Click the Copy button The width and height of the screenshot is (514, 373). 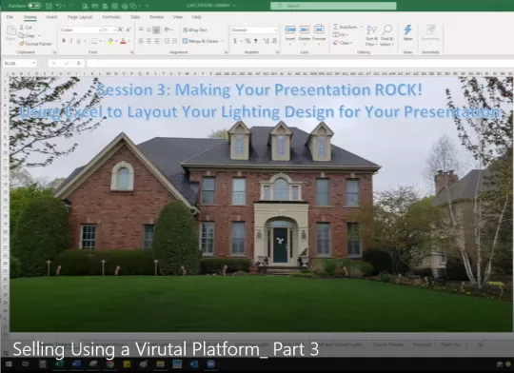pyautogui.click(x=28, y=35)
